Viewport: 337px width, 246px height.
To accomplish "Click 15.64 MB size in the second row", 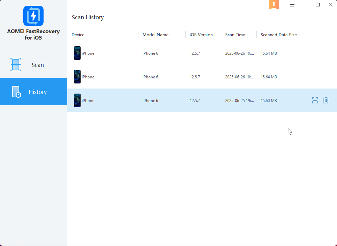I will pyautogui.click(x=269, y=77).
